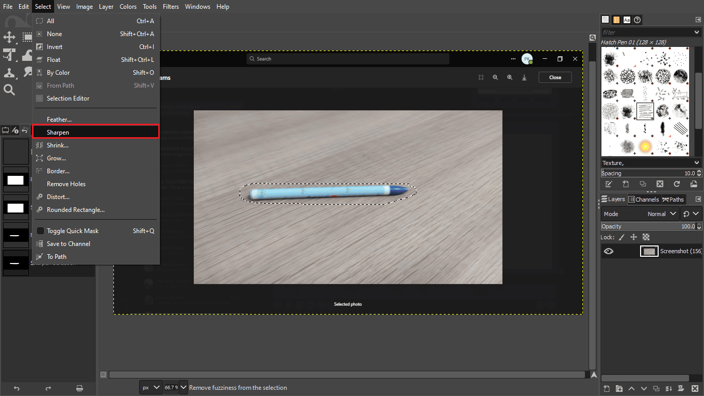Switch to the Channels tab

click(643, 200)
